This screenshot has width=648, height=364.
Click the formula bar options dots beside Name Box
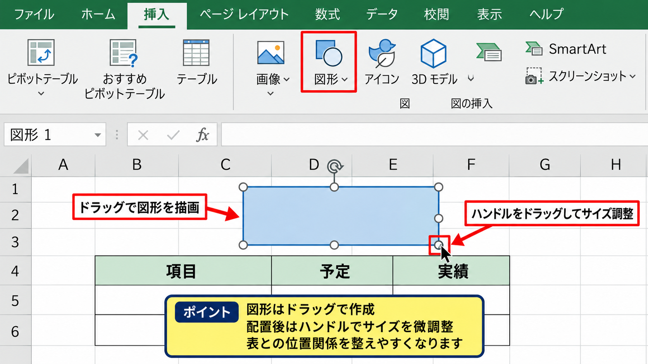(117, 135)
